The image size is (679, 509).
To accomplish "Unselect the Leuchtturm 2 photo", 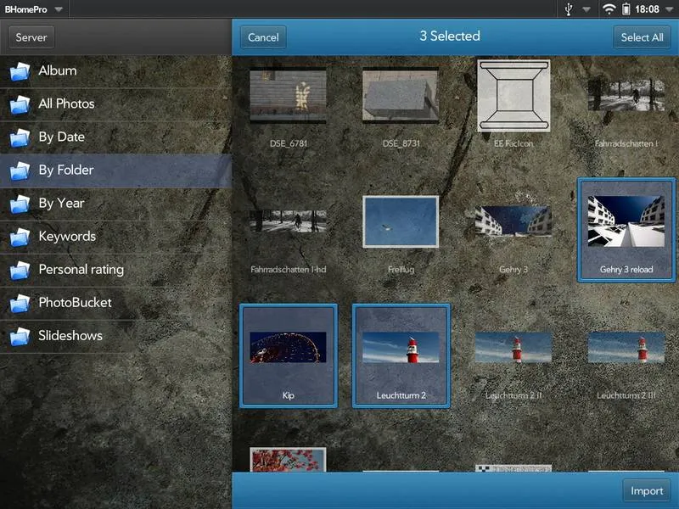I will (401, 355).
